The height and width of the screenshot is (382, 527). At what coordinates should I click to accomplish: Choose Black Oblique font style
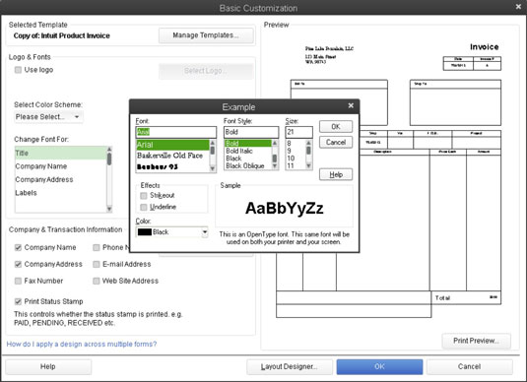[247, 165]
